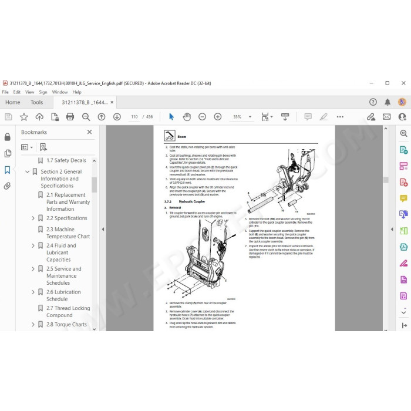Open more tools ellipsis
The width and height of the screenshot is (411, 411).
pyautogui.click(x=340, y=117)
